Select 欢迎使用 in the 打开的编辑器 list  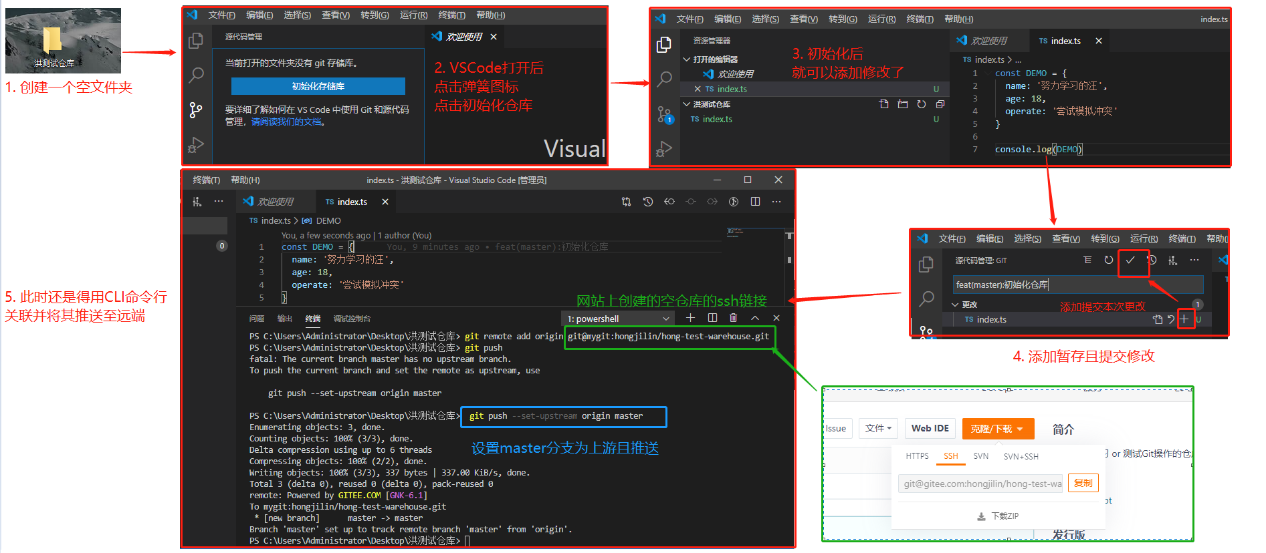point(735,74)
